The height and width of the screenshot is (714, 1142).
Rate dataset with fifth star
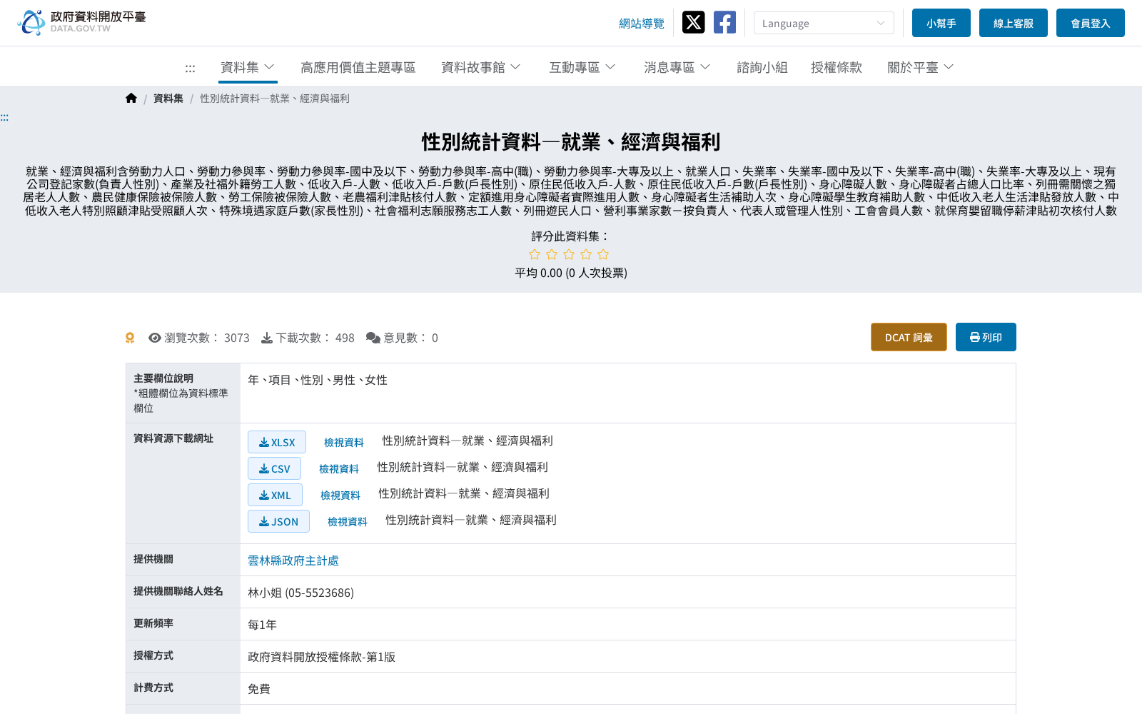coord(603,254)
